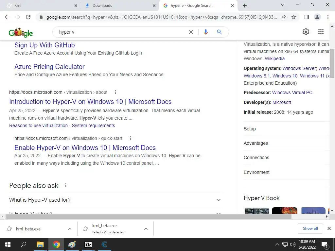Show all downloads
This screenshot has height=251, width=335.
[x=310, y=228]
